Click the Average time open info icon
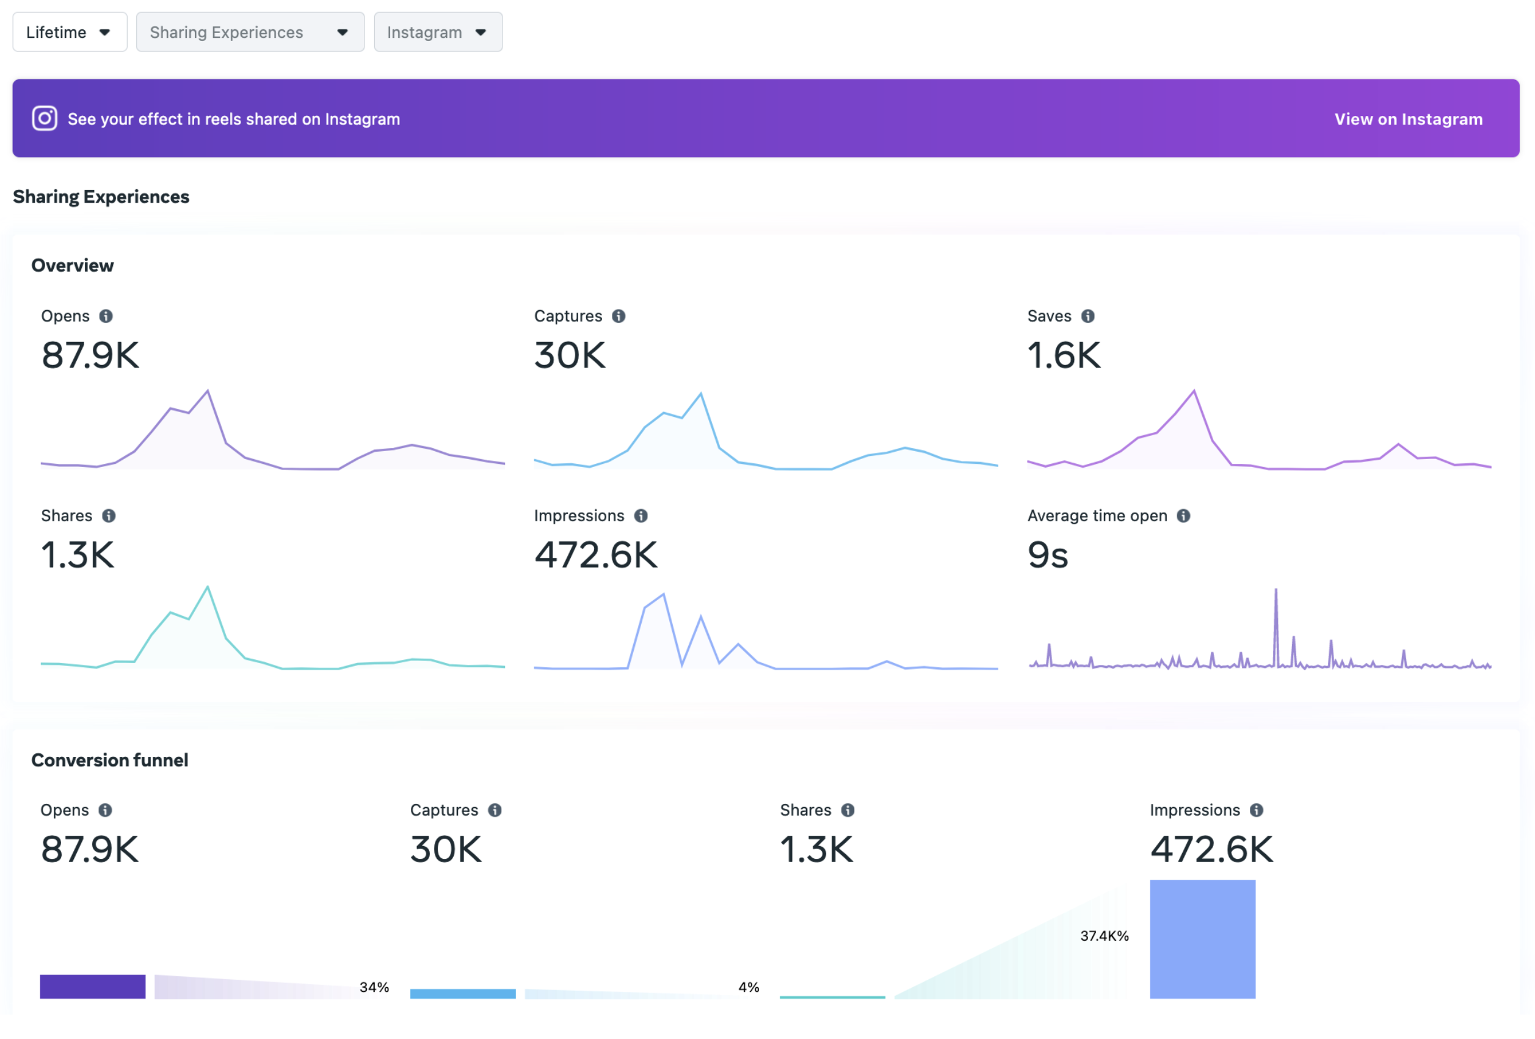Viewport: 1535px width, 1039px height. coord(1184,516)
